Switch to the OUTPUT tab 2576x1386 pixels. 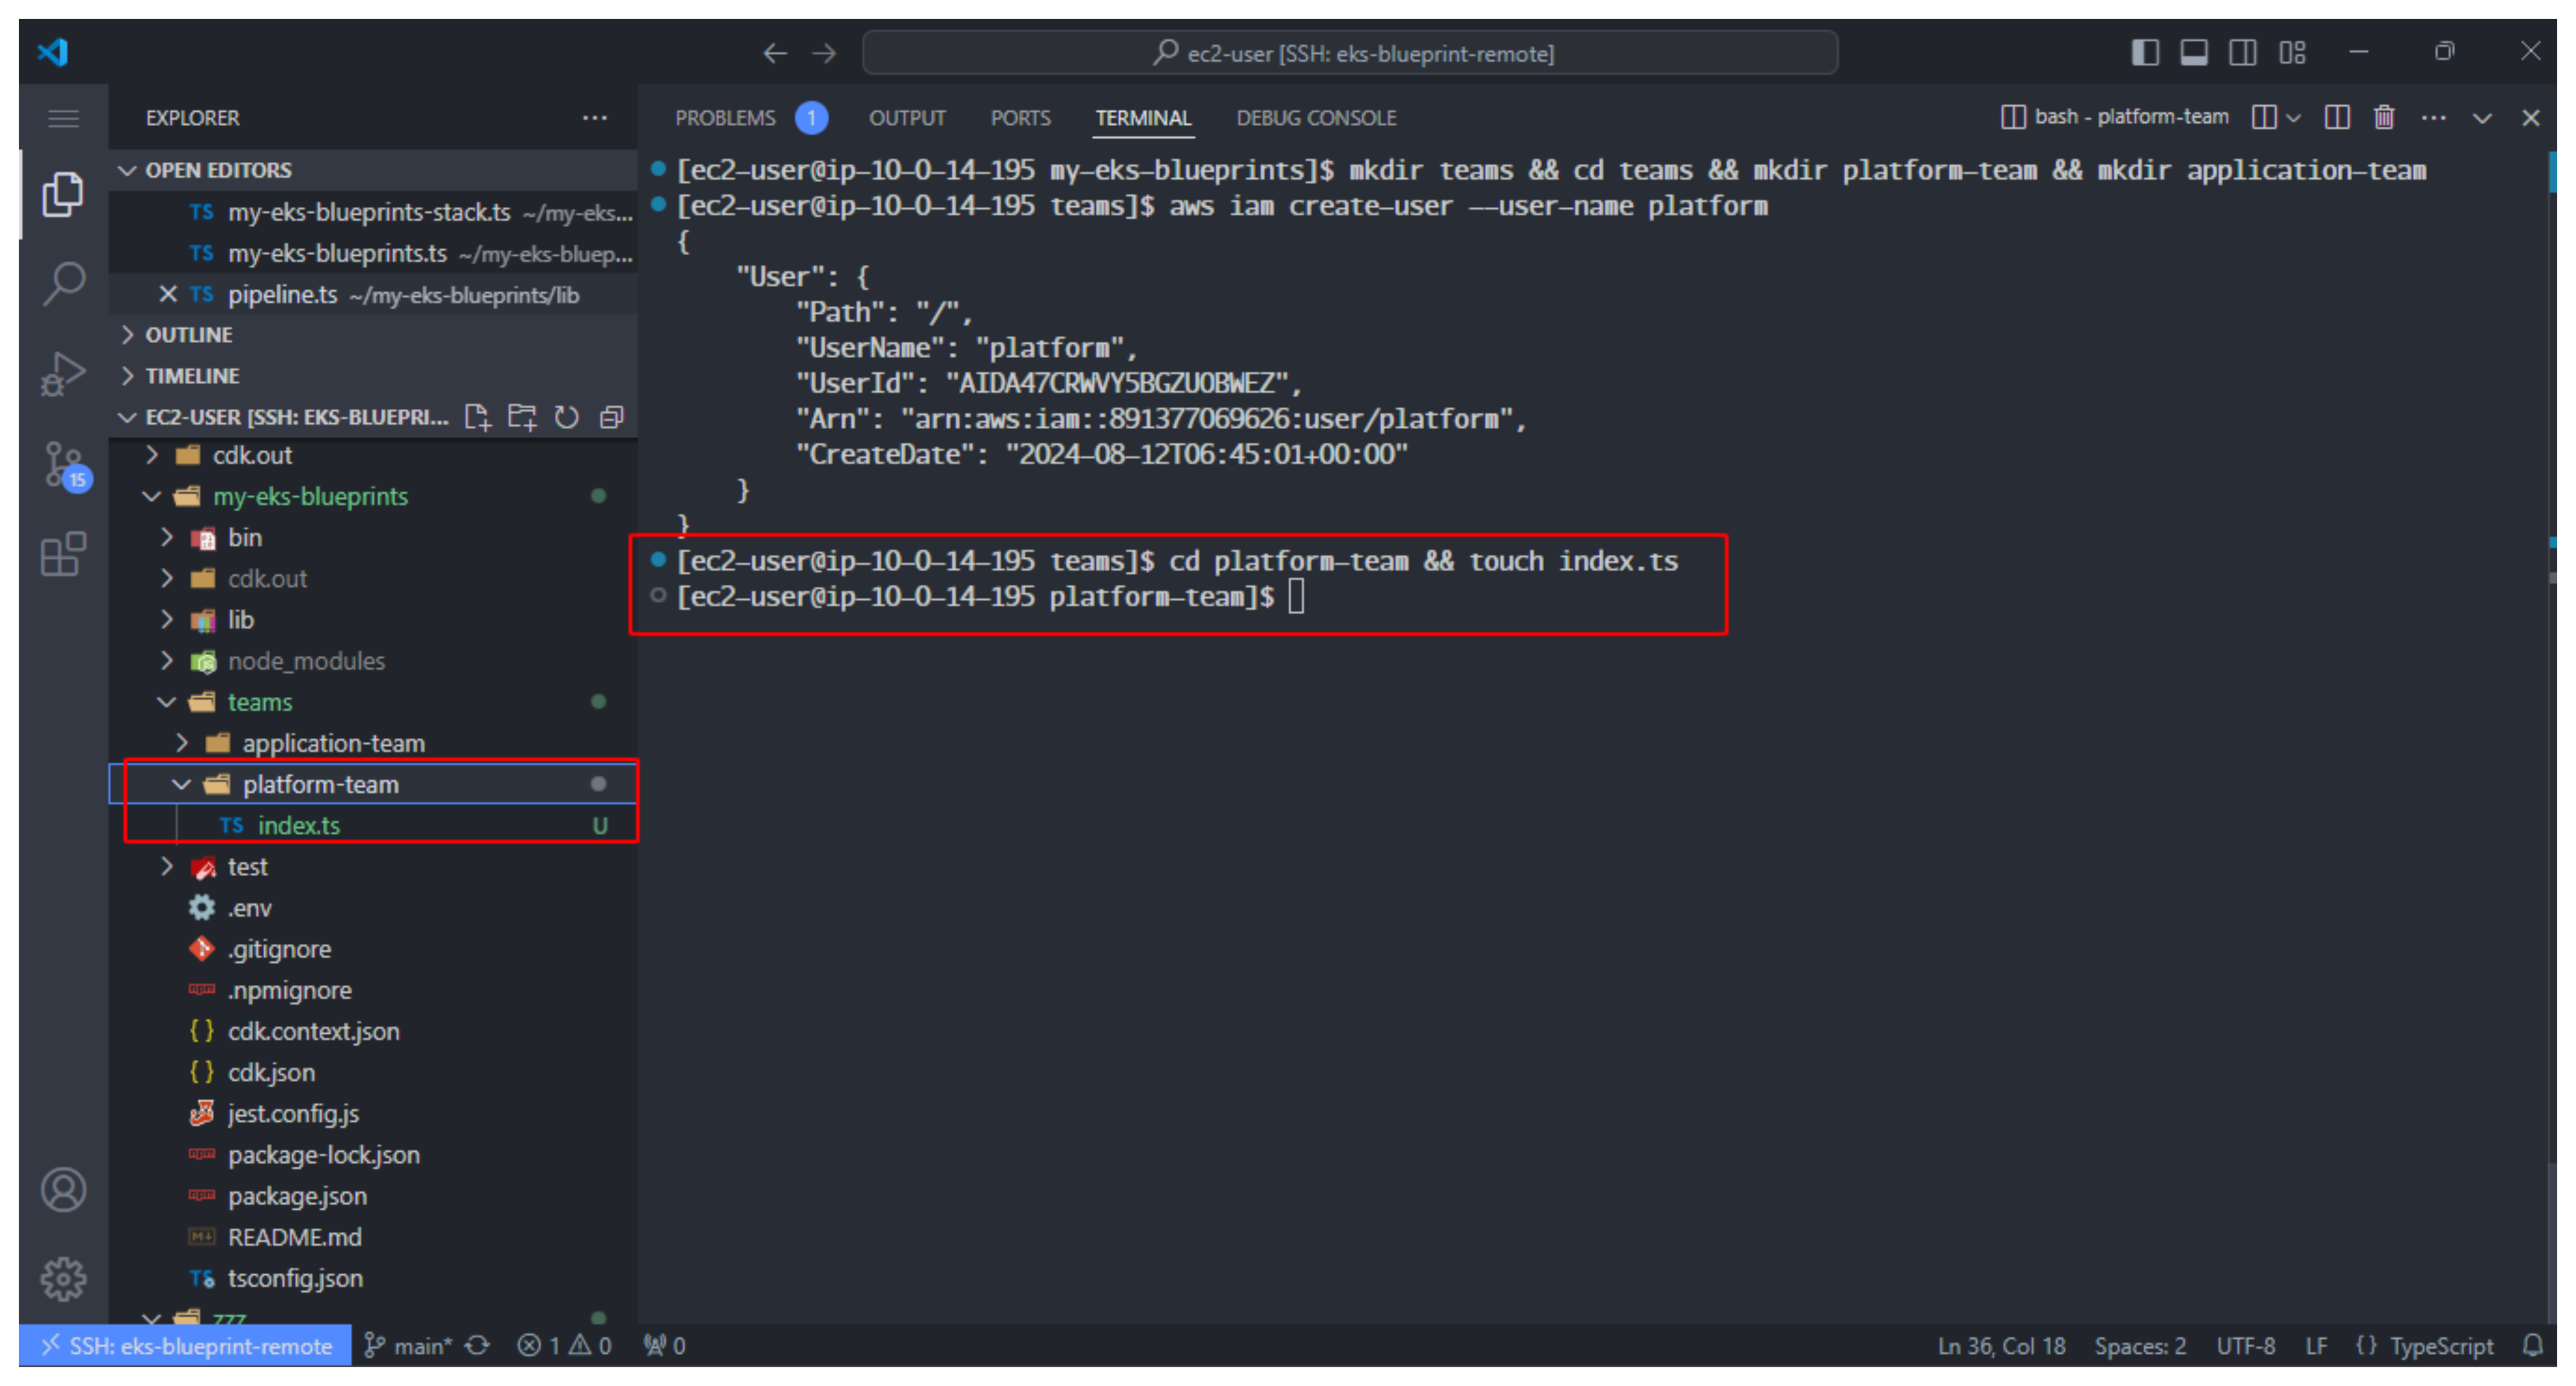coord(906,117)
